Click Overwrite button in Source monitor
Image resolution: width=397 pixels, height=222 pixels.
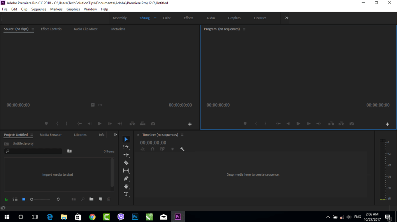142,124
